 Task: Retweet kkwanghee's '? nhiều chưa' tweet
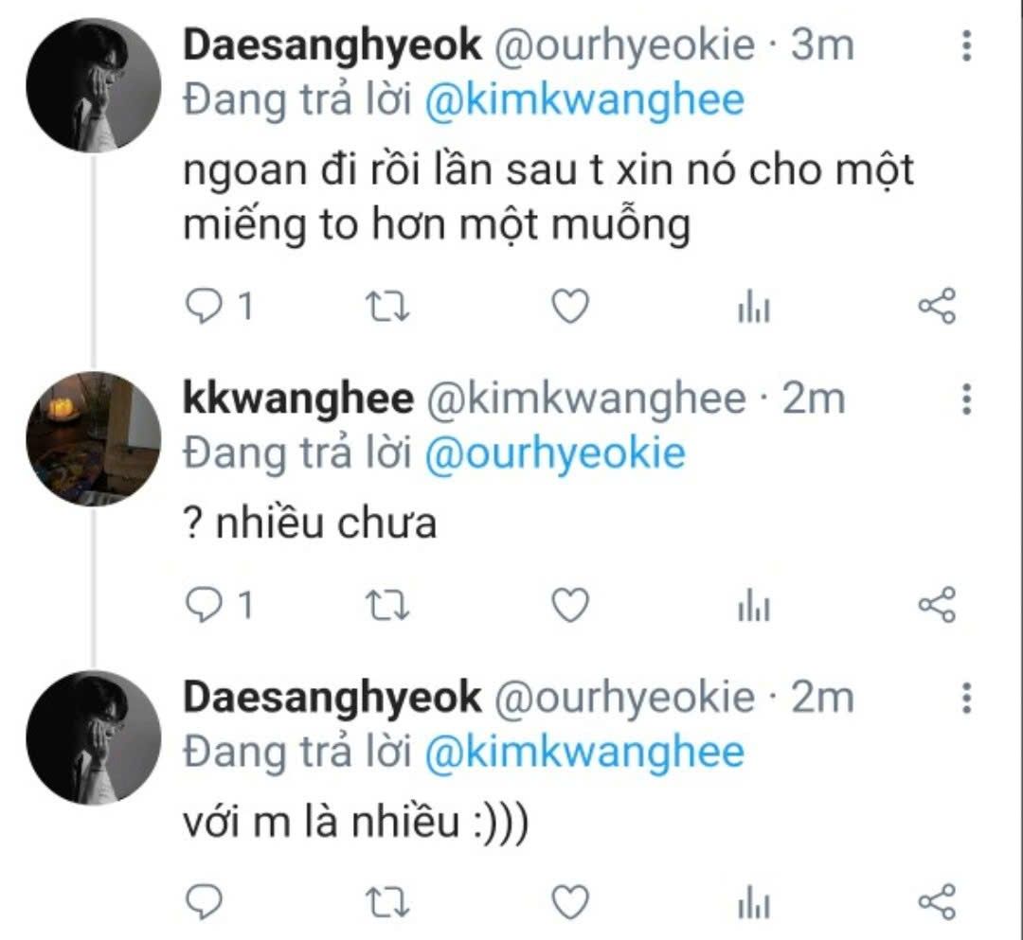pyautogui.click(x=386, y=604)
